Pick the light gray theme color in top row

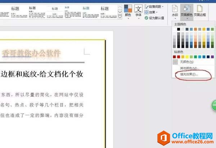click(x=183, y=29)
